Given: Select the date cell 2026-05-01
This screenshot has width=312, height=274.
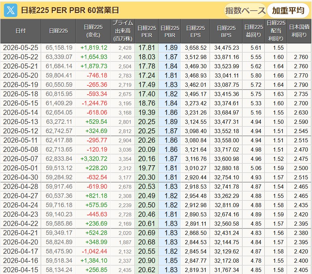Looking at the screenshot, I should 21,168.
